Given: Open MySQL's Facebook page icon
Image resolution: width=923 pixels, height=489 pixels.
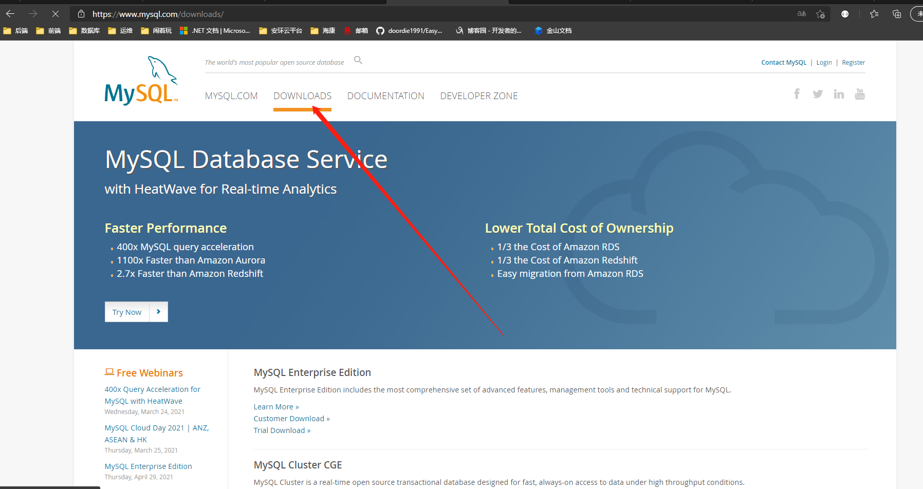Looking at the screenshot, I should coord(797,94).
